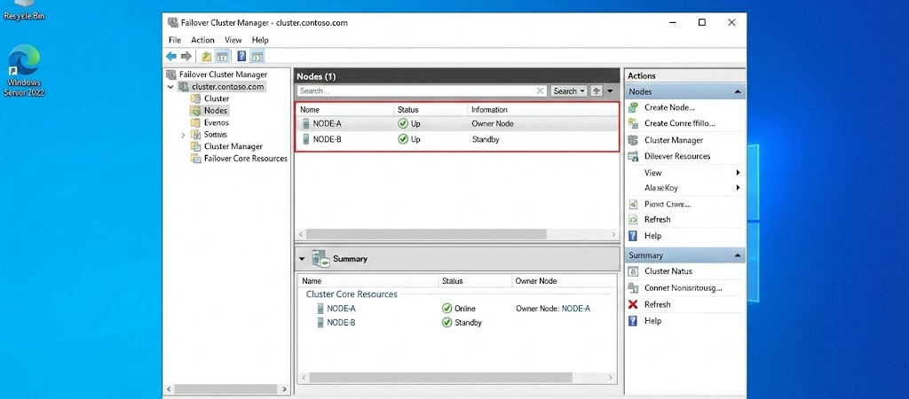Viewport: 909px width, 399px height.
Task: Expand the Sortws tree item arrow
Action: (183, 135)
